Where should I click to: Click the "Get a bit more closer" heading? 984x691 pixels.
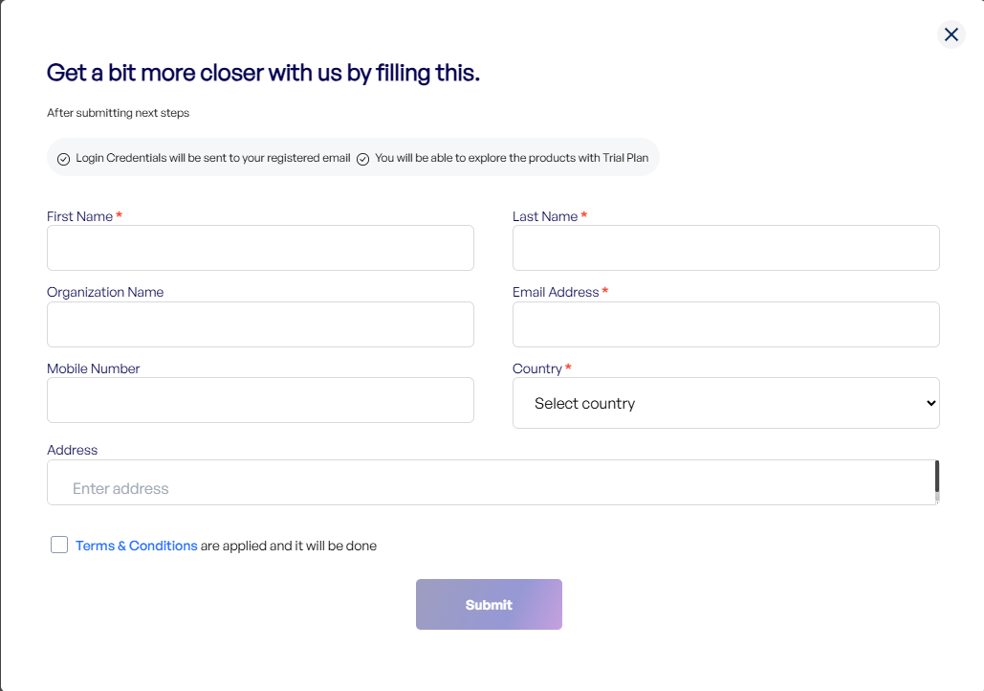pyautogui.click(x=263, y=73)
